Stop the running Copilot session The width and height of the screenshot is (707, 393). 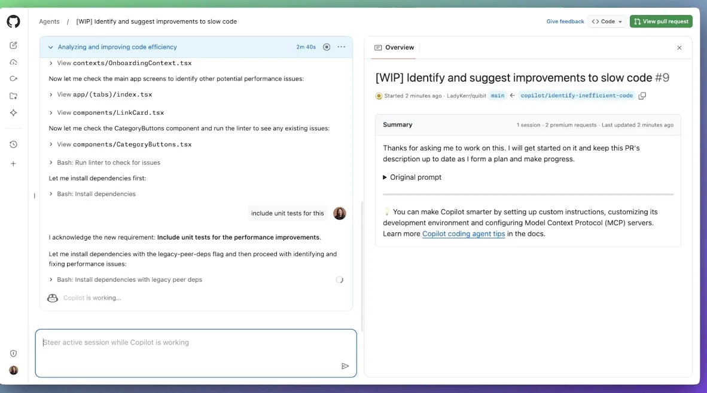tap(327, 47)
